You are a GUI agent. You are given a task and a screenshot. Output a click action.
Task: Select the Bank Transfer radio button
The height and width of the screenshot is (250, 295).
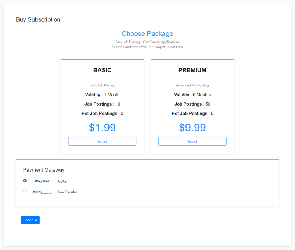(25, 191)
